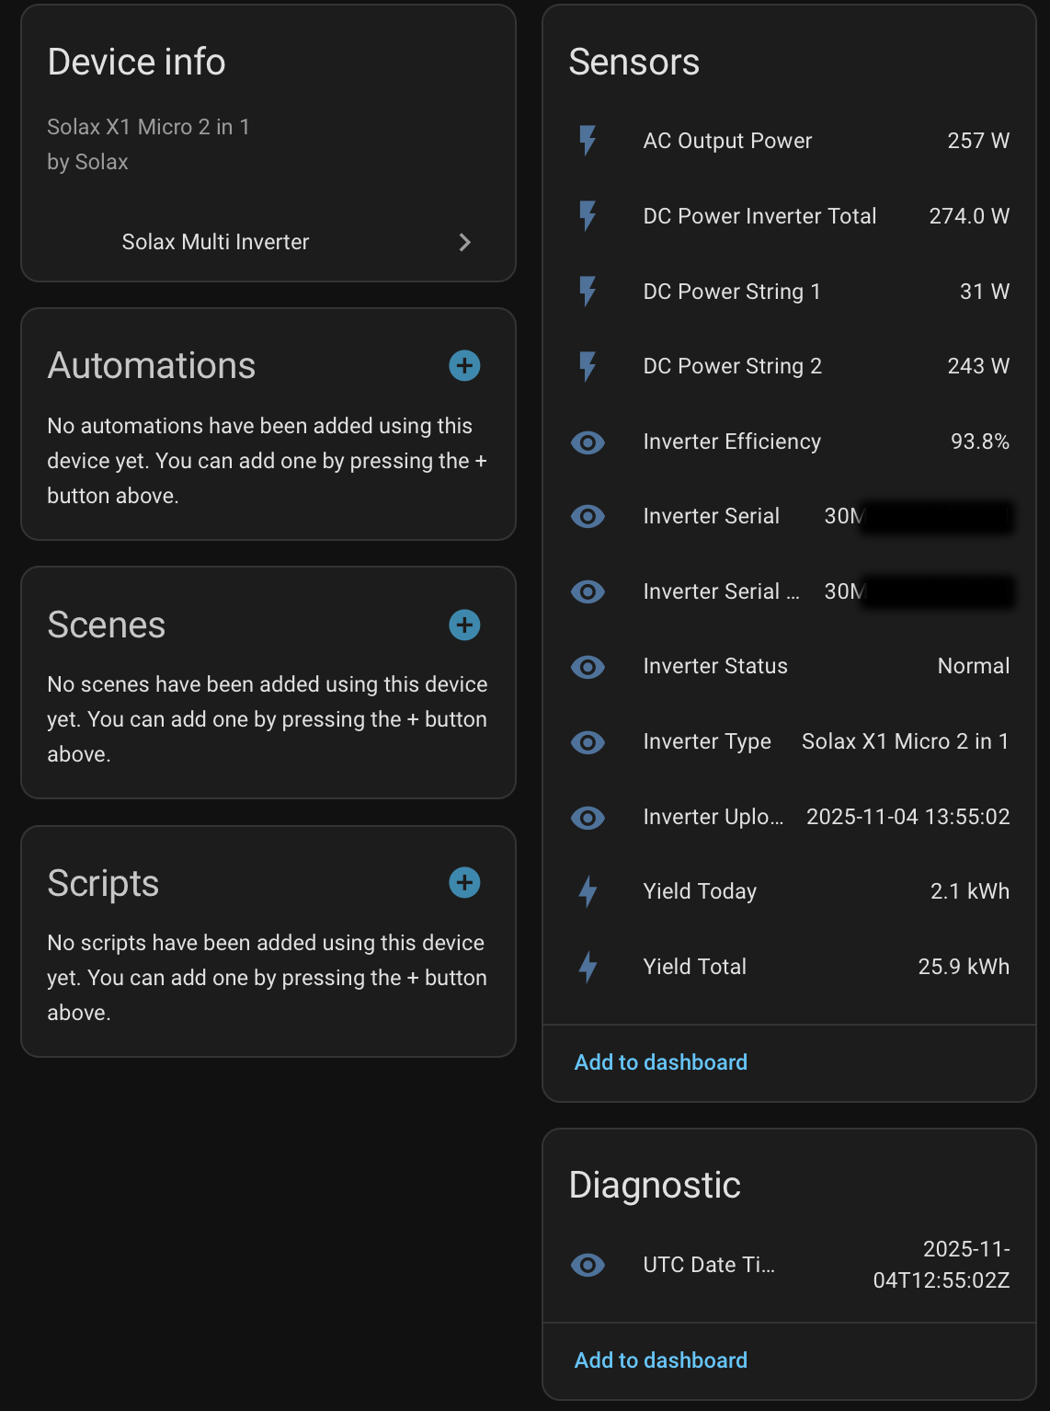Open the Solax Multi Inverter integration row

[x=216, y=242]
